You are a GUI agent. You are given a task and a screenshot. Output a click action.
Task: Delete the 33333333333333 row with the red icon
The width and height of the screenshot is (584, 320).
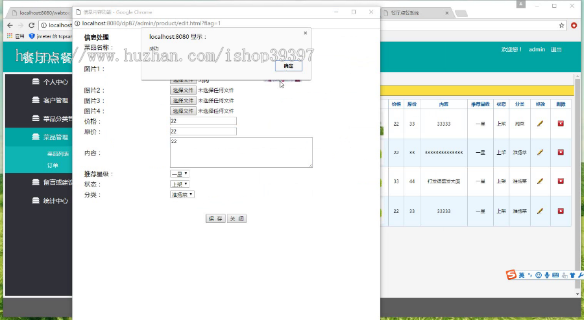point(561,152)
